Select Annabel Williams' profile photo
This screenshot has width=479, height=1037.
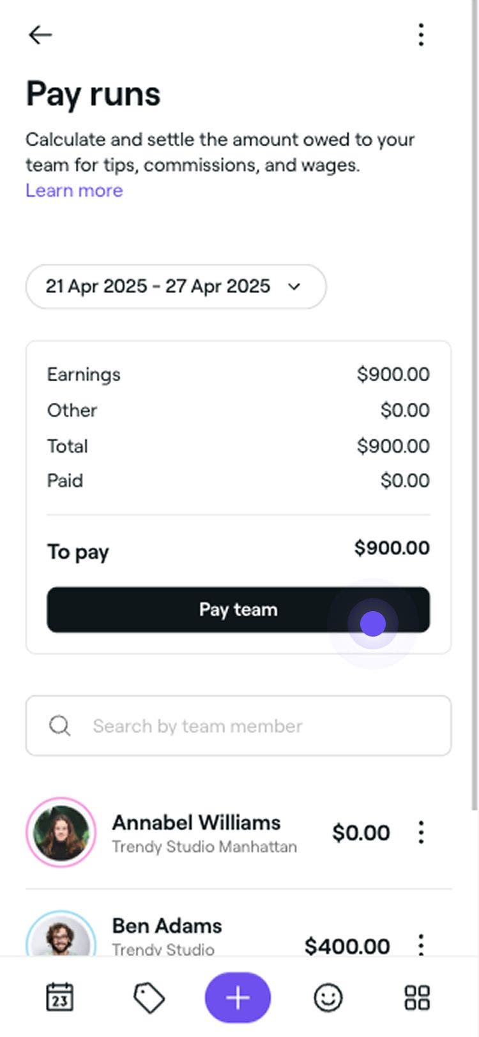(61, 832)
